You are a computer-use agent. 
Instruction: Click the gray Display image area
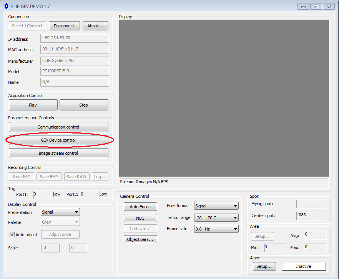(224, 98)
